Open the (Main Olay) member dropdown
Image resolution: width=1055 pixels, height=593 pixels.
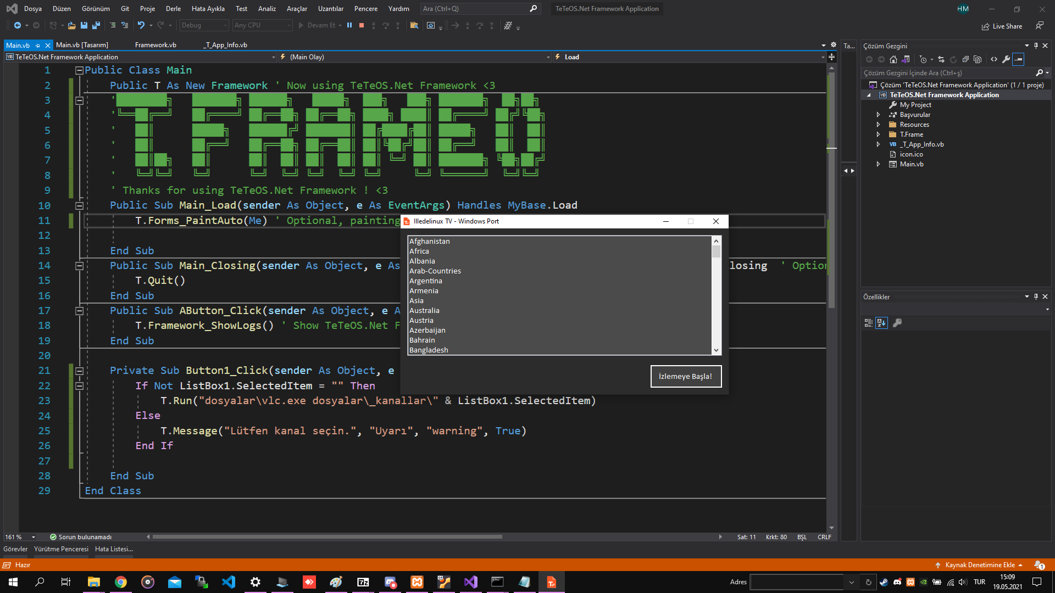pyautogui.click(x=415, y=57)
